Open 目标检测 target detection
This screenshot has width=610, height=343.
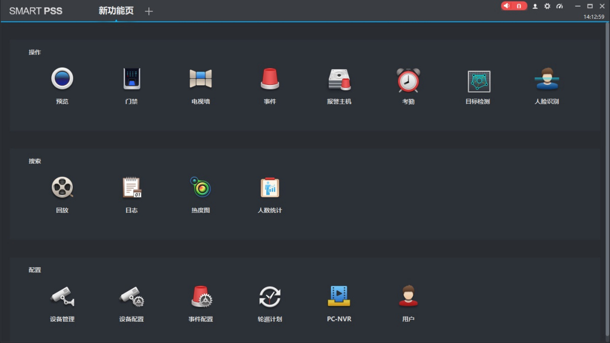478,81
